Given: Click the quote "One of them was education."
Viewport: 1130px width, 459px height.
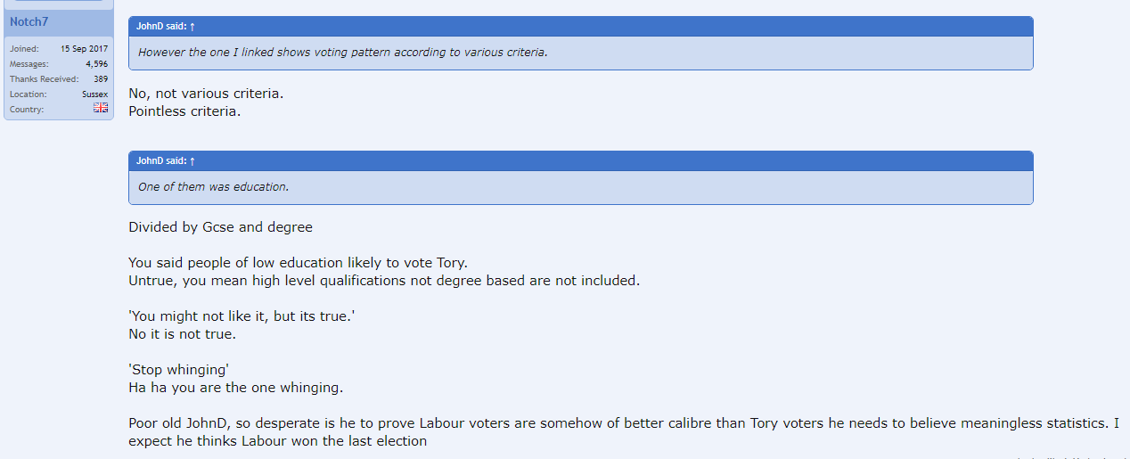Looking at the screenshot, I should click(x=214, y=187).
